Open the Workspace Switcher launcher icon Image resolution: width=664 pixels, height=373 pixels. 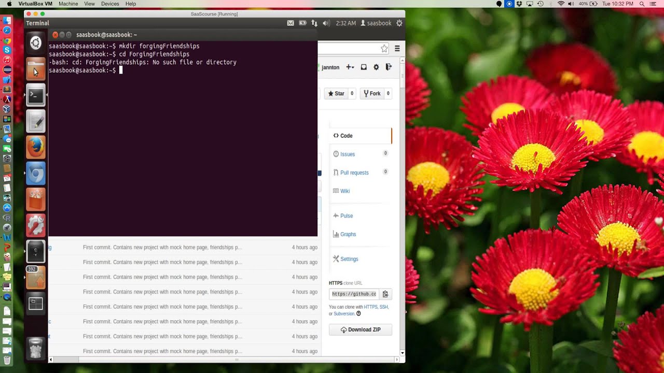(x=36, y=304)
